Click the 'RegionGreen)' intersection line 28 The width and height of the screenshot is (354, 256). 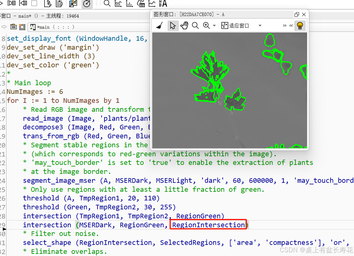[x=124, y=216]
